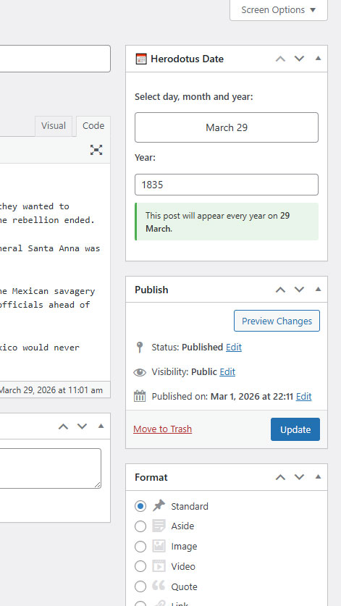
Task: Collapse the Publish panel
Action: pyautogui.click(x=318, y=289)
